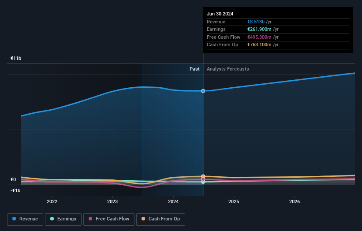362x231 pixels.
Task: Toggle the Revenue legend series
Action: point(25,219)
